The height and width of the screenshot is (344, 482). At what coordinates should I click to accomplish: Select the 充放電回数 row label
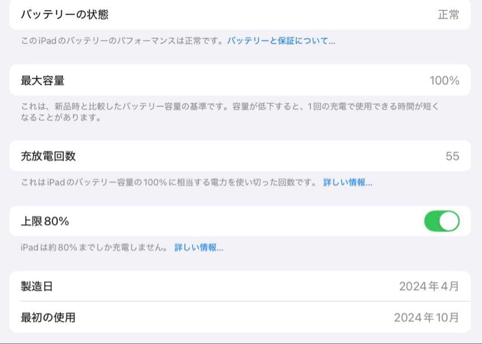tap(48, 156)
